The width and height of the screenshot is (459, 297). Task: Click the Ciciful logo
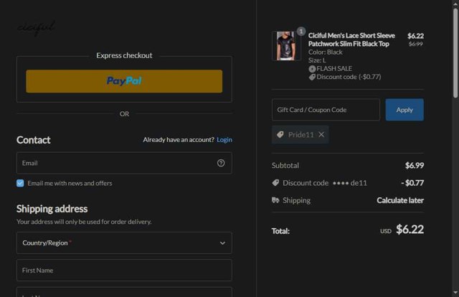pyautogui.click(x=36, y=27)
